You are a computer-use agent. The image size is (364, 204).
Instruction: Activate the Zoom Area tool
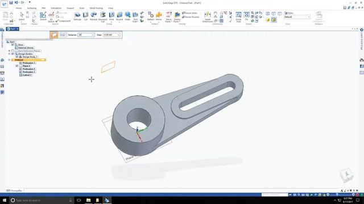[238, 17]
